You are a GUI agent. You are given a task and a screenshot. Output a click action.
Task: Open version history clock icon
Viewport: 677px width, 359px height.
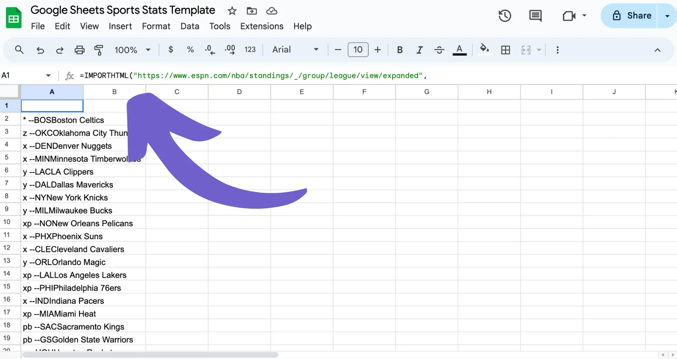505,16
